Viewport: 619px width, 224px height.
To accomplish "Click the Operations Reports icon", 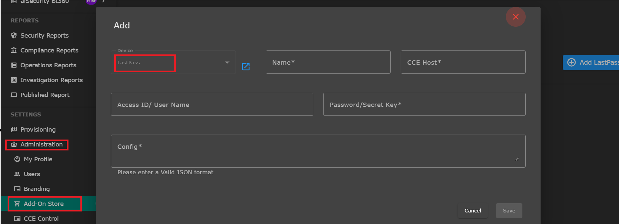I will (14, 65).
